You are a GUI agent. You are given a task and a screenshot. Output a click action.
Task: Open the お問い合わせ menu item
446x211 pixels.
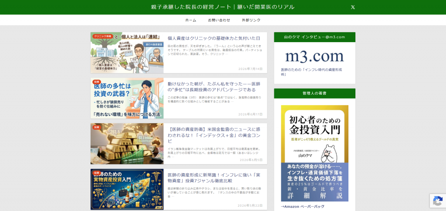coord(219,20)
